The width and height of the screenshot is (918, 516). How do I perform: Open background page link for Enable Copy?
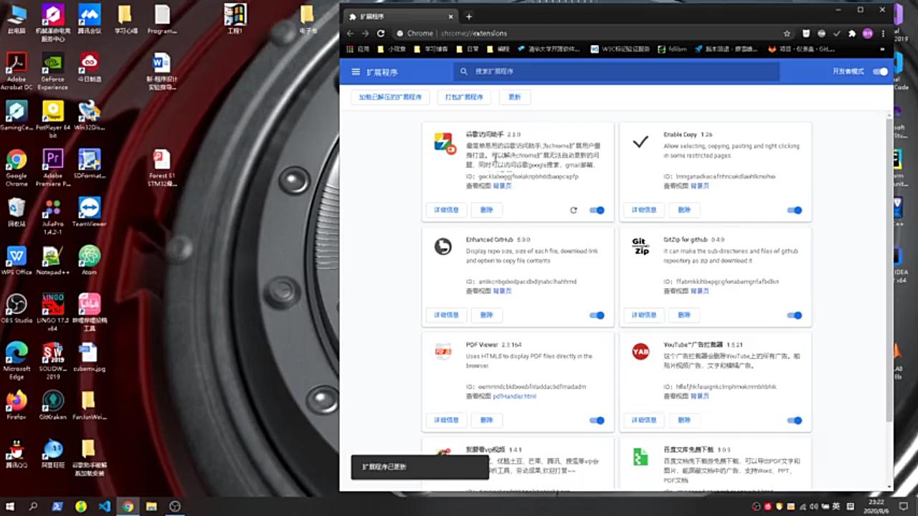700,186
